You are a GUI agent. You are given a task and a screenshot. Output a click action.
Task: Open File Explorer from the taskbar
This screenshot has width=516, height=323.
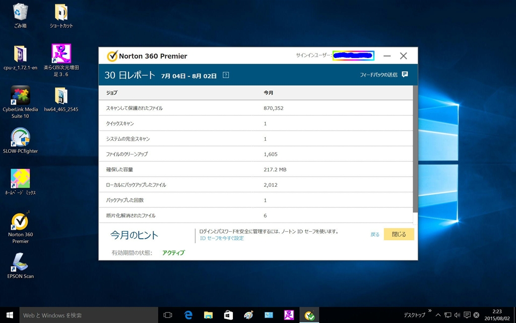pos(208,315)
